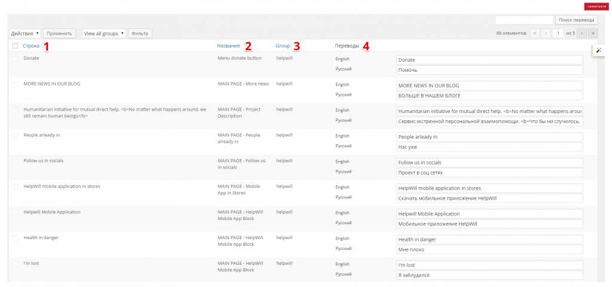Sort by Название column header
612x287 pixels.
[x=229, y=45]
